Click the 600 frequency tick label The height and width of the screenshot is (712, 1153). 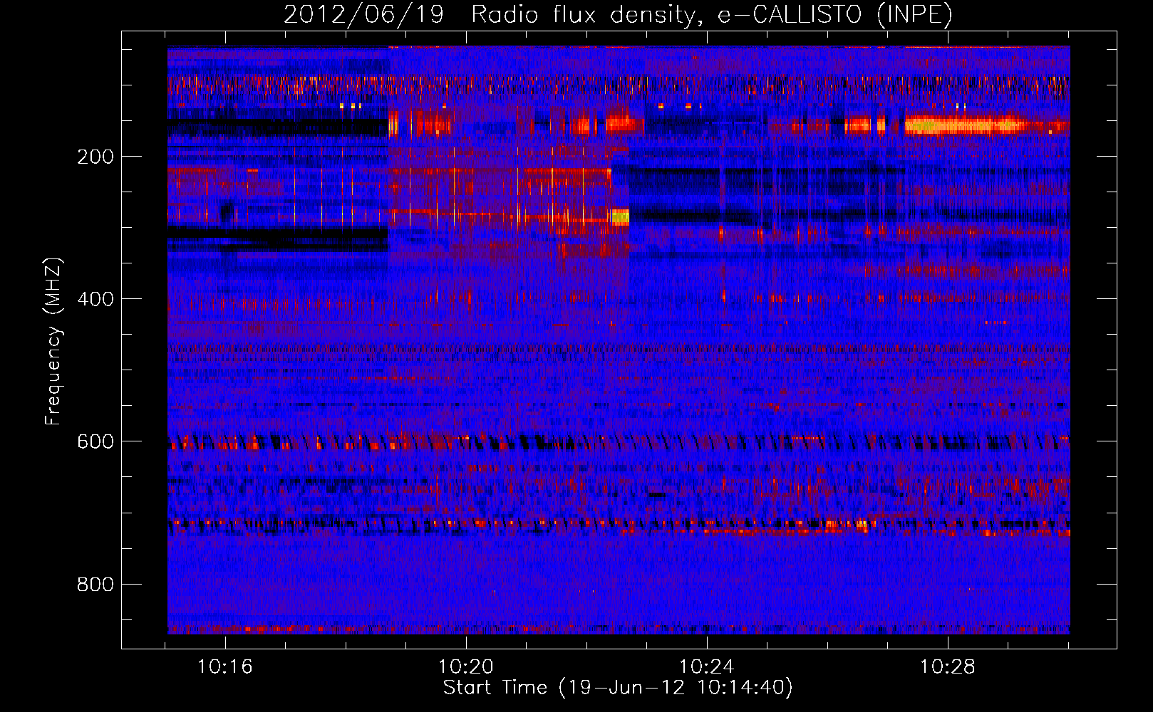coord(95,441)
